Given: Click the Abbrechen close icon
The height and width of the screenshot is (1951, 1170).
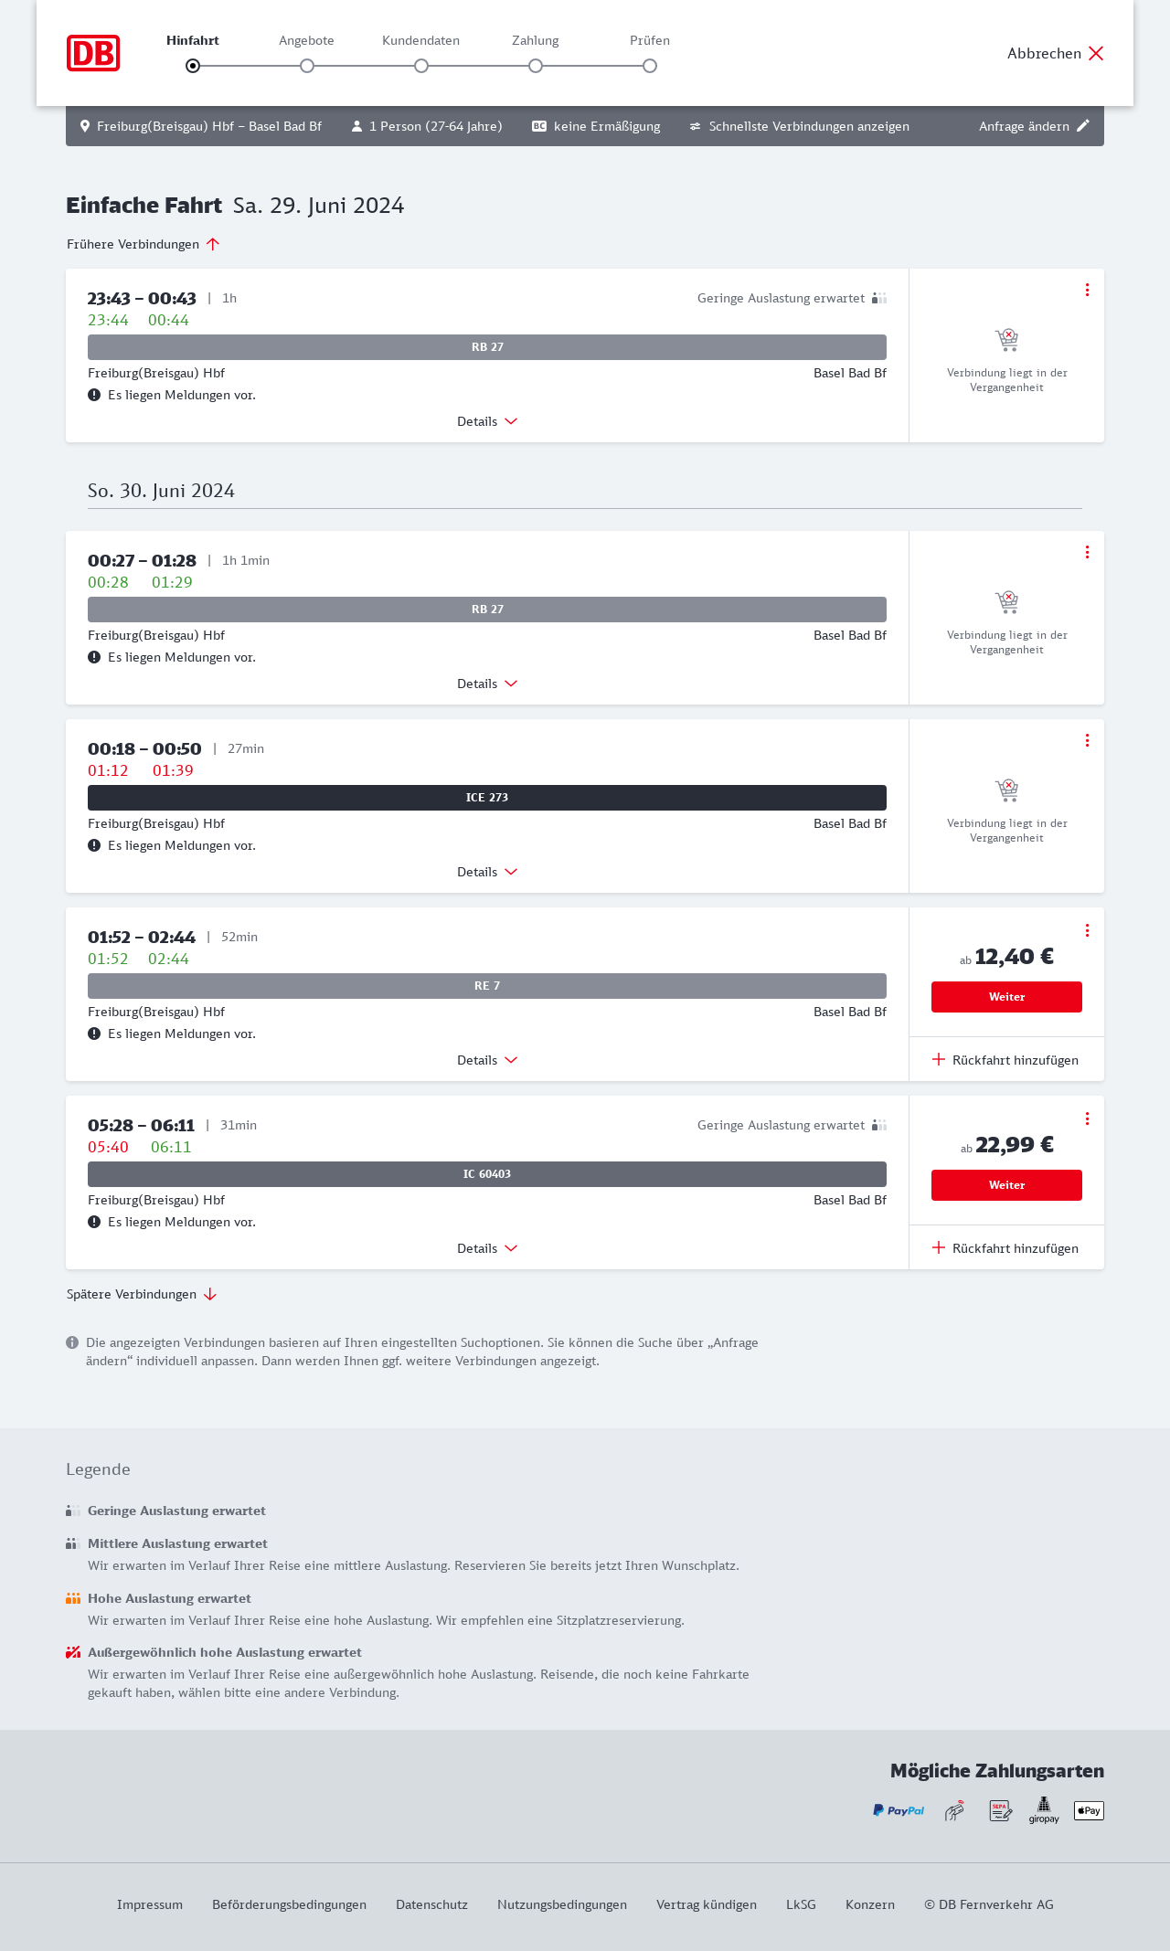Looking at the screenshot, I should (1096, 53).
